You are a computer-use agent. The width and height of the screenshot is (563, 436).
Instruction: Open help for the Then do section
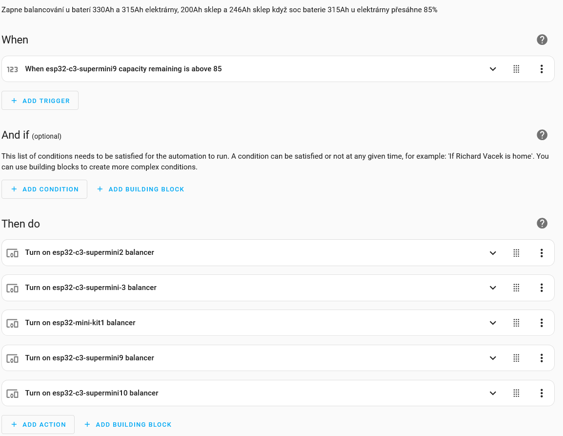pos(542,224)
